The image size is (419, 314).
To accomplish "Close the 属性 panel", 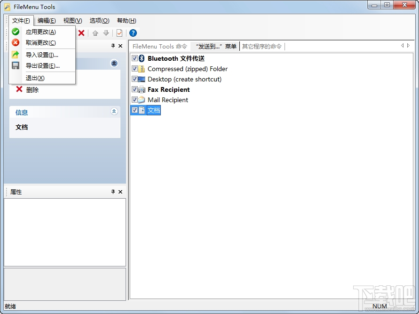I will click(120, 192).
